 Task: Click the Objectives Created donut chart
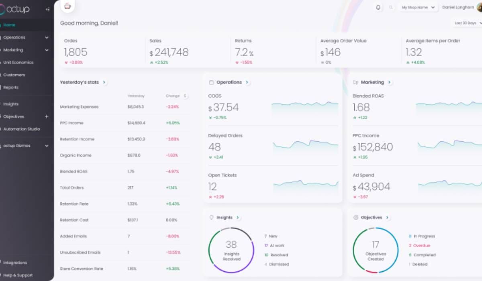click(x=376, y=250)
